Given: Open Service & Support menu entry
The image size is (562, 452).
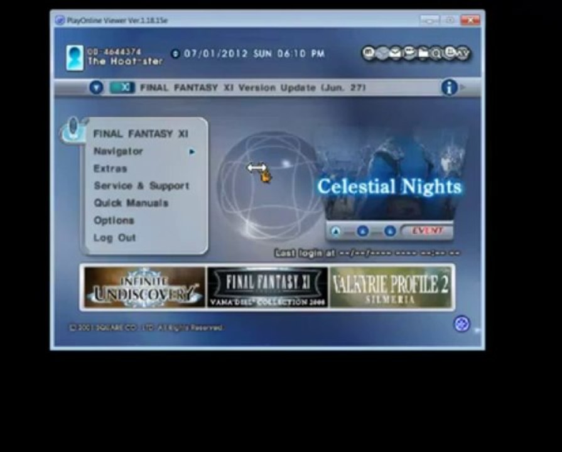Looking at the screenshot, I should pos(141,186).
